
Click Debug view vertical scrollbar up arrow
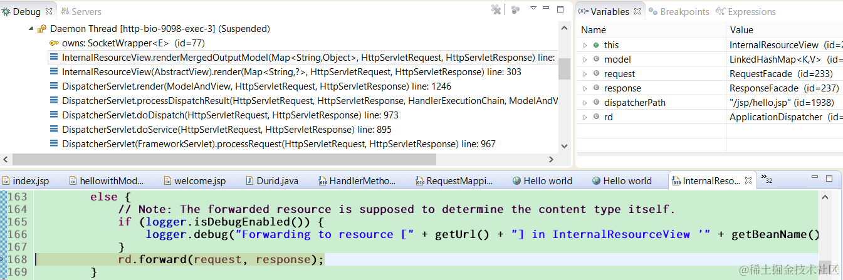tap(564, 28)
